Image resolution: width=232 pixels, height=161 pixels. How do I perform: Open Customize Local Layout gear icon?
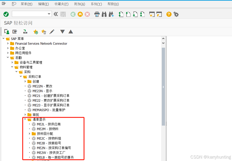click(176, 14)
